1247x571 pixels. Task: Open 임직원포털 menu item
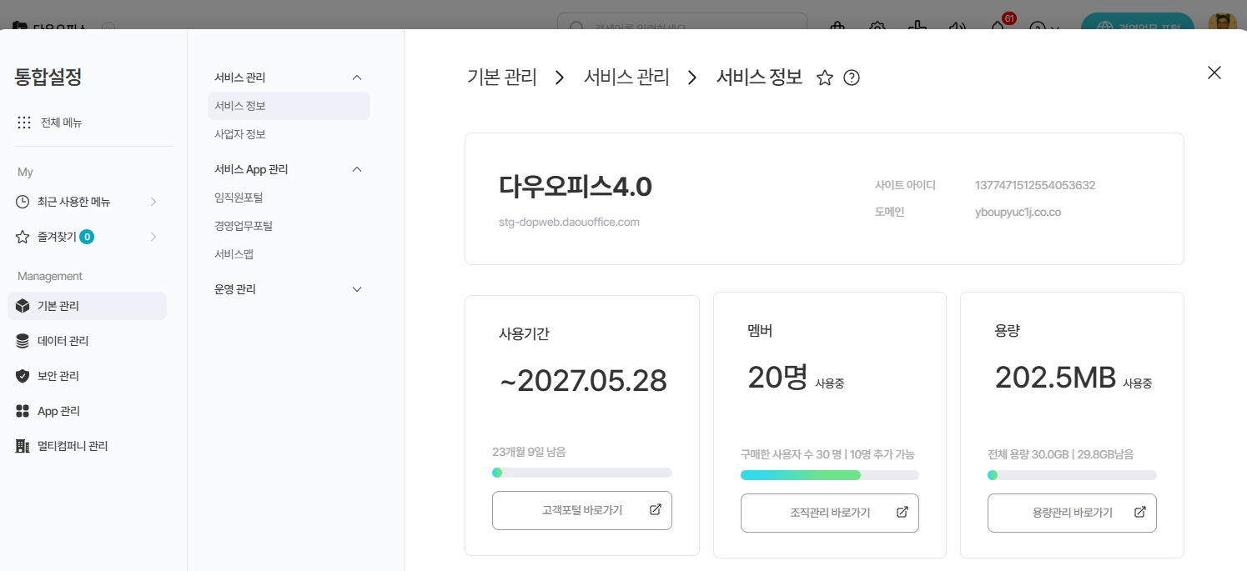point(239,198)
